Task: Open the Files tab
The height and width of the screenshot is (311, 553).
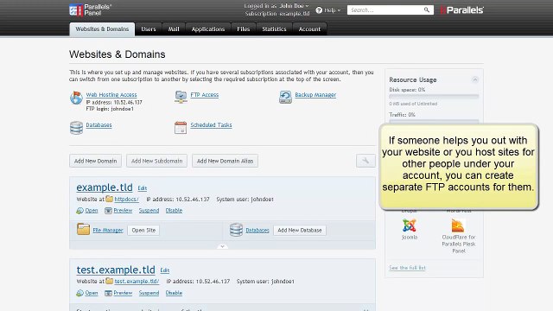Action: pos(244,29)
